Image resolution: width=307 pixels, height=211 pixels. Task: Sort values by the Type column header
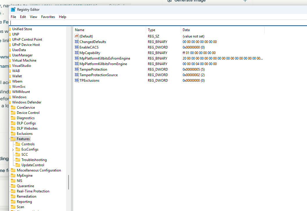tap(163, 30)
